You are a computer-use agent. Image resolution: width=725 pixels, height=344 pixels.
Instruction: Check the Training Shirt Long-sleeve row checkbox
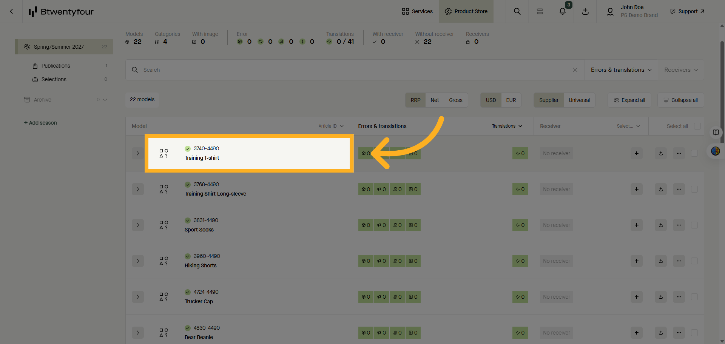[x=694, y=189]
